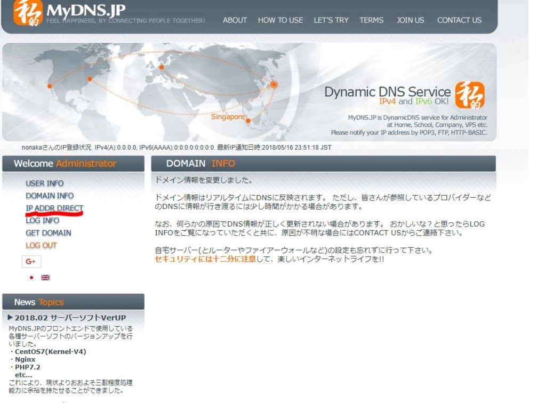Select IP ADDR DIRECT in sidebar
Screen dimensions: 546x403
pos(54,208)
